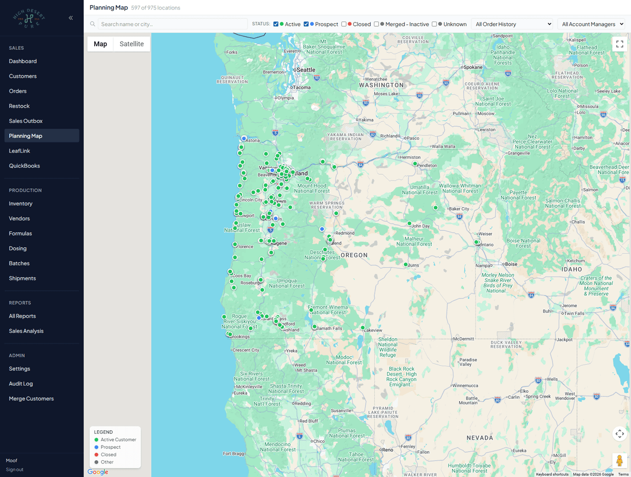
Task: Open the Sales Analysis page
Action: 26,331
